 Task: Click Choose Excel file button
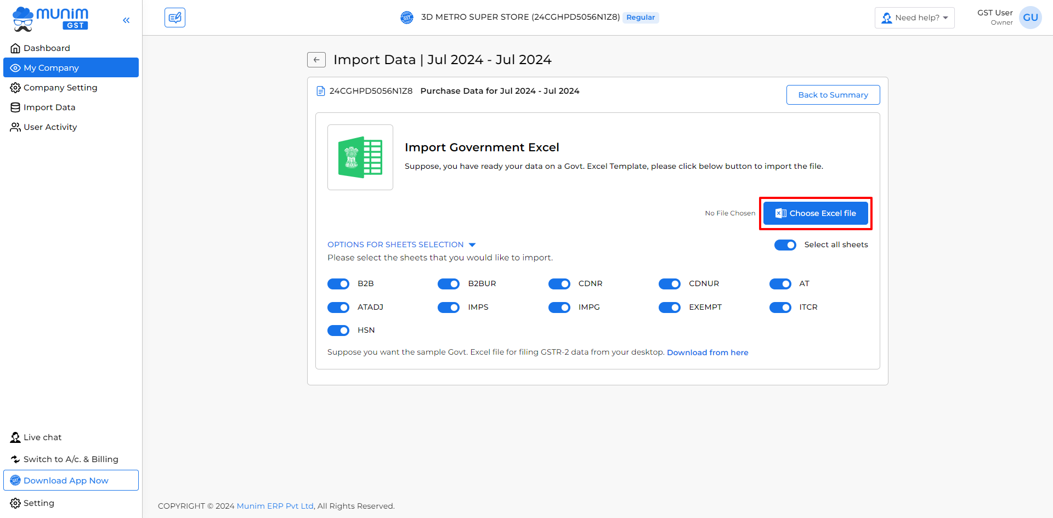(x=816, y=213)
